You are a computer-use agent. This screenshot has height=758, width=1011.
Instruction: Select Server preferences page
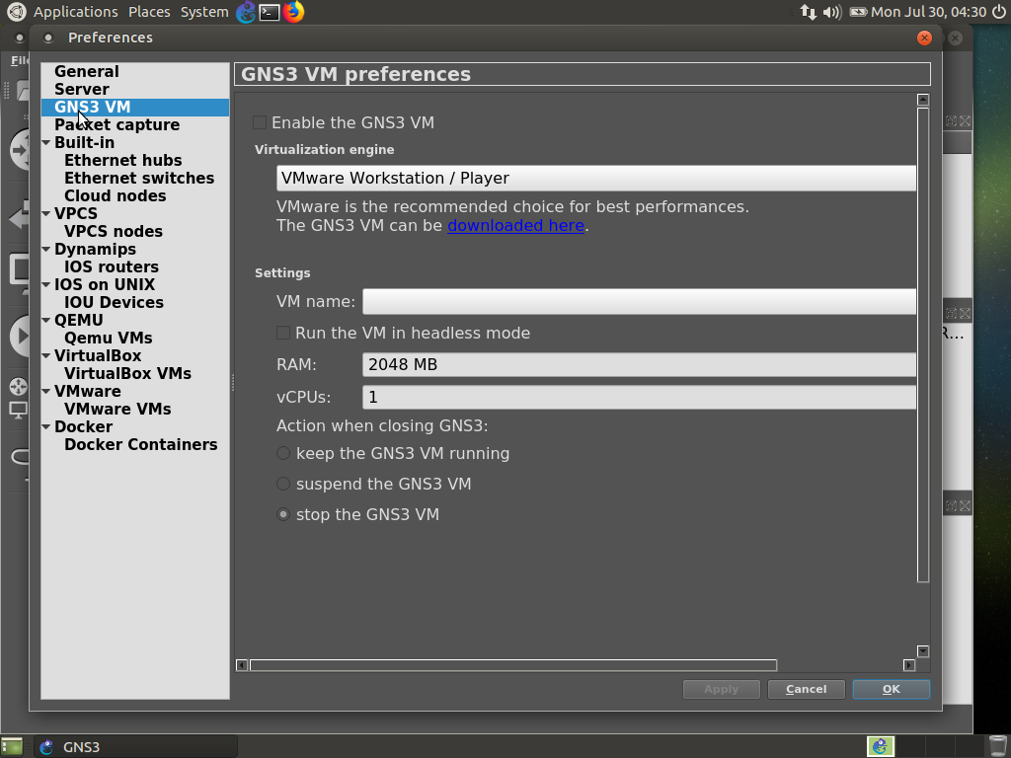tap(81, 89)
